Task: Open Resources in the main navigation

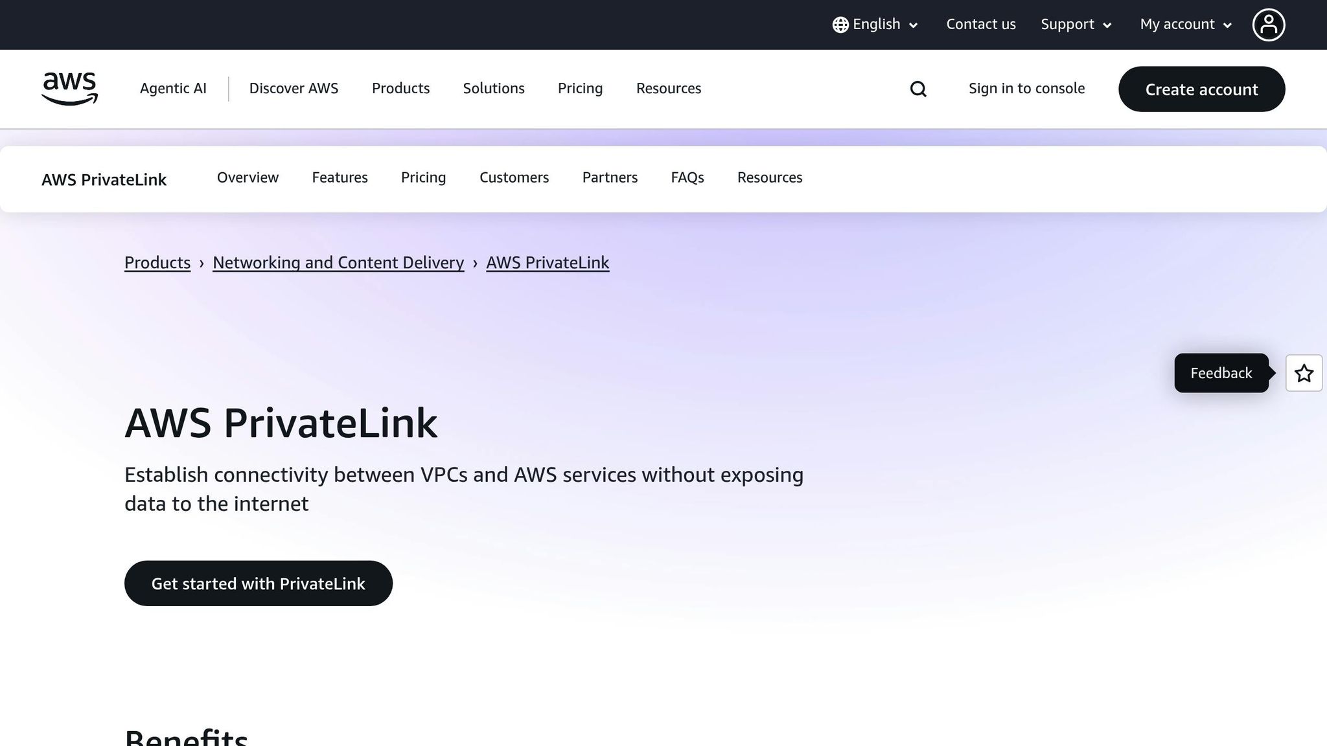Action: click(x=669, y=89)
